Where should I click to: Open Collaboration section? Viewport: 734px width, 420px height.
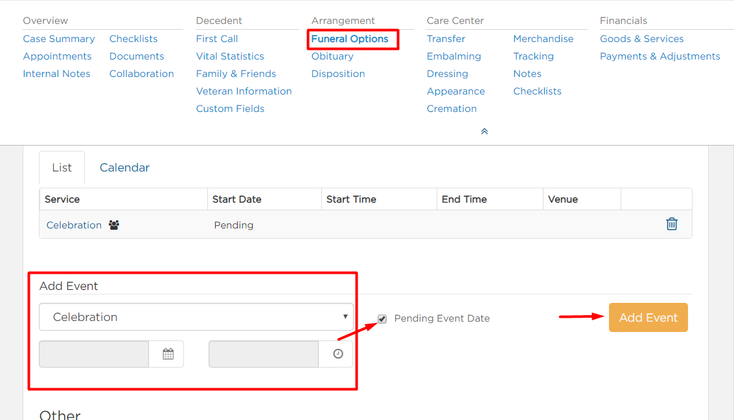coord(141,73)
